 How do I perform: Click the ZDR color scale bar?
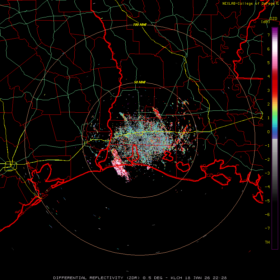point(275,138)
